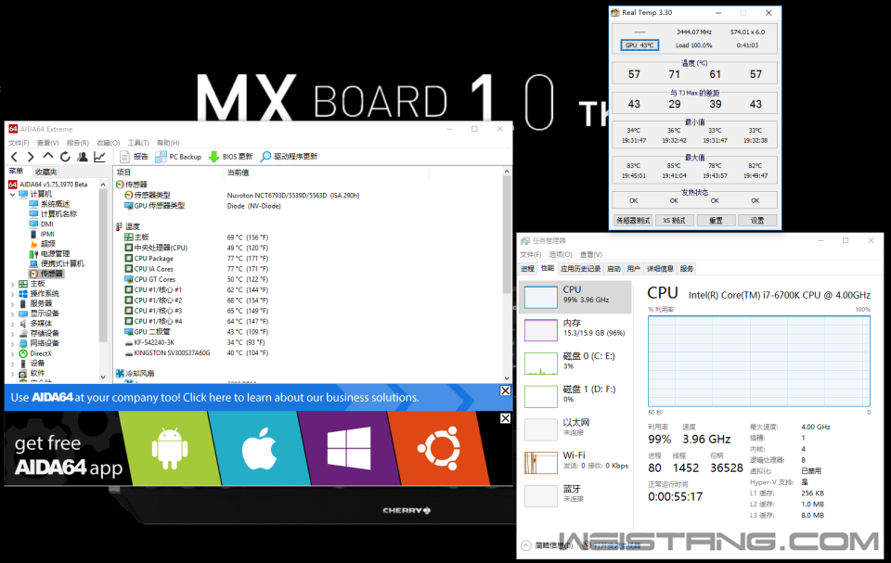This screenshot has width=891, height=563.
Task: Click AIDA64 tree panel scrollbar
Action: (103, 265)
